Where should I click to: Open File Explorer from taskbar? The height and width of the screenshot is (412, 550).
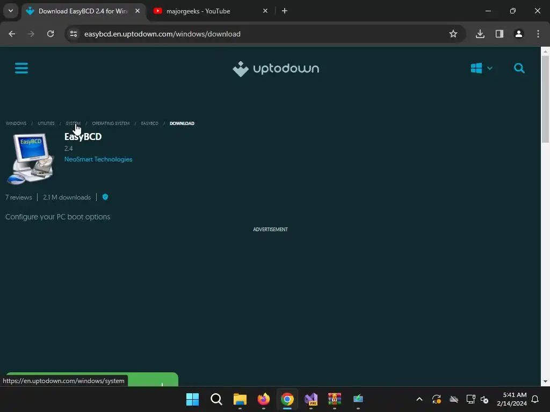click(x=240, y=399)
